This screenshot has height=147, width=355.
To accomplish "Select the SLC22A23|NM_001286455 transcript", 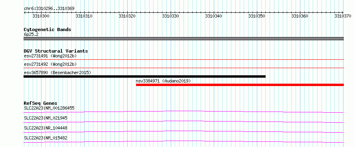I will click(183, 112).
